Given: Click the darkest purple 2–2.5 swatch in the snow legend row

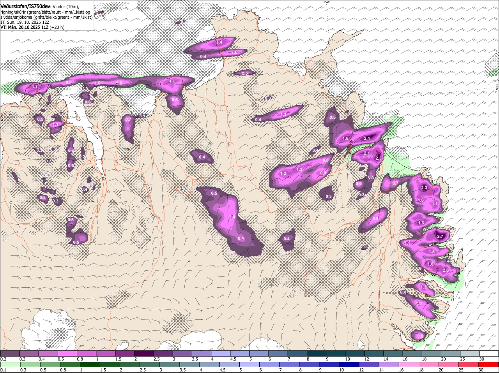Looking at the screenshot, I should coord(144,354).
